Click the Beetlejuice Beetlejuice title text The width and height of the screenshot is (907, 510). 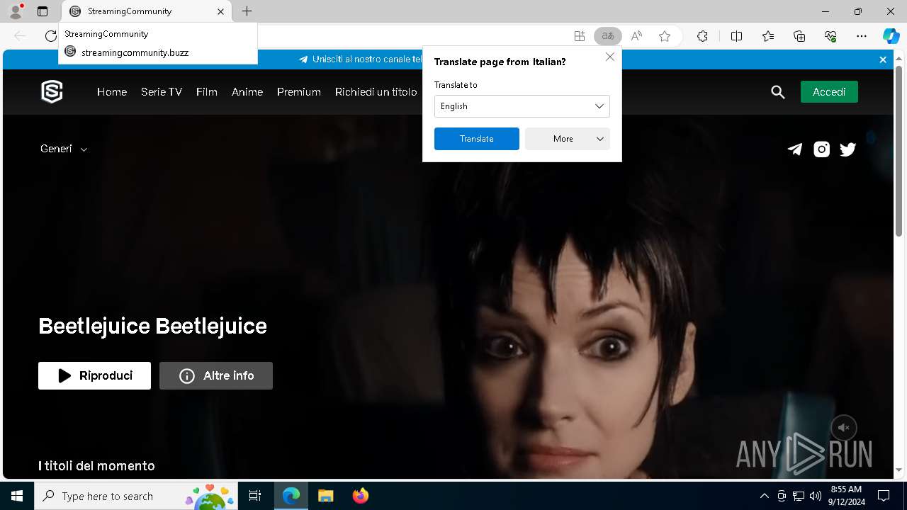[152, 326]
